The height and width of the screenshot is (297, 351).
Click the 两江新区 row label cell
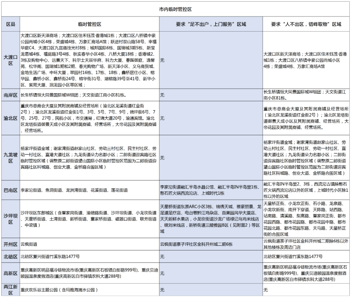coord(10,290)
